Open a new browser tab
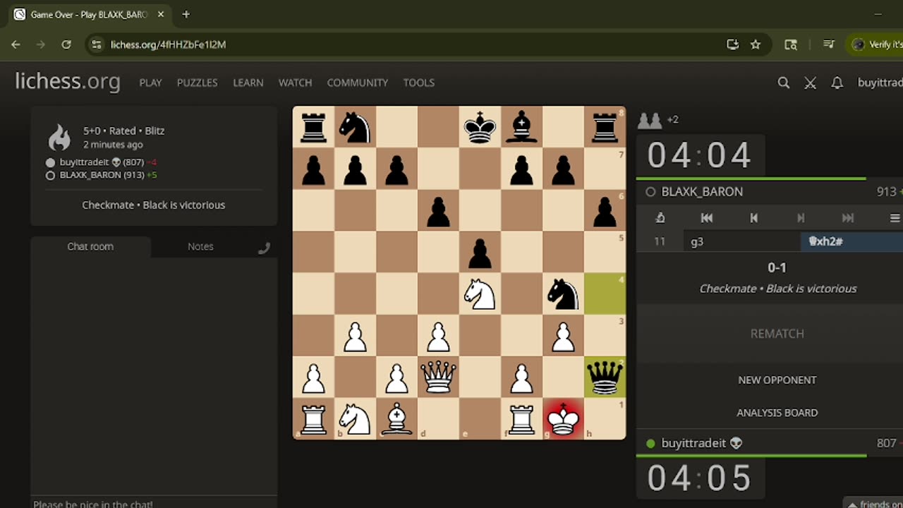Viewport: 903px width, 508px height. (x=186, y=14)
